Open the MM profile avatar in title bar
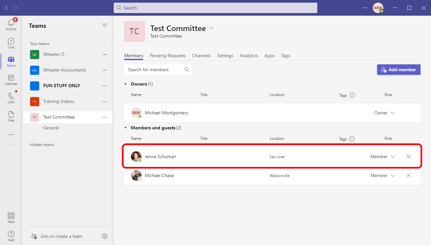 click(x=378, y=8)
